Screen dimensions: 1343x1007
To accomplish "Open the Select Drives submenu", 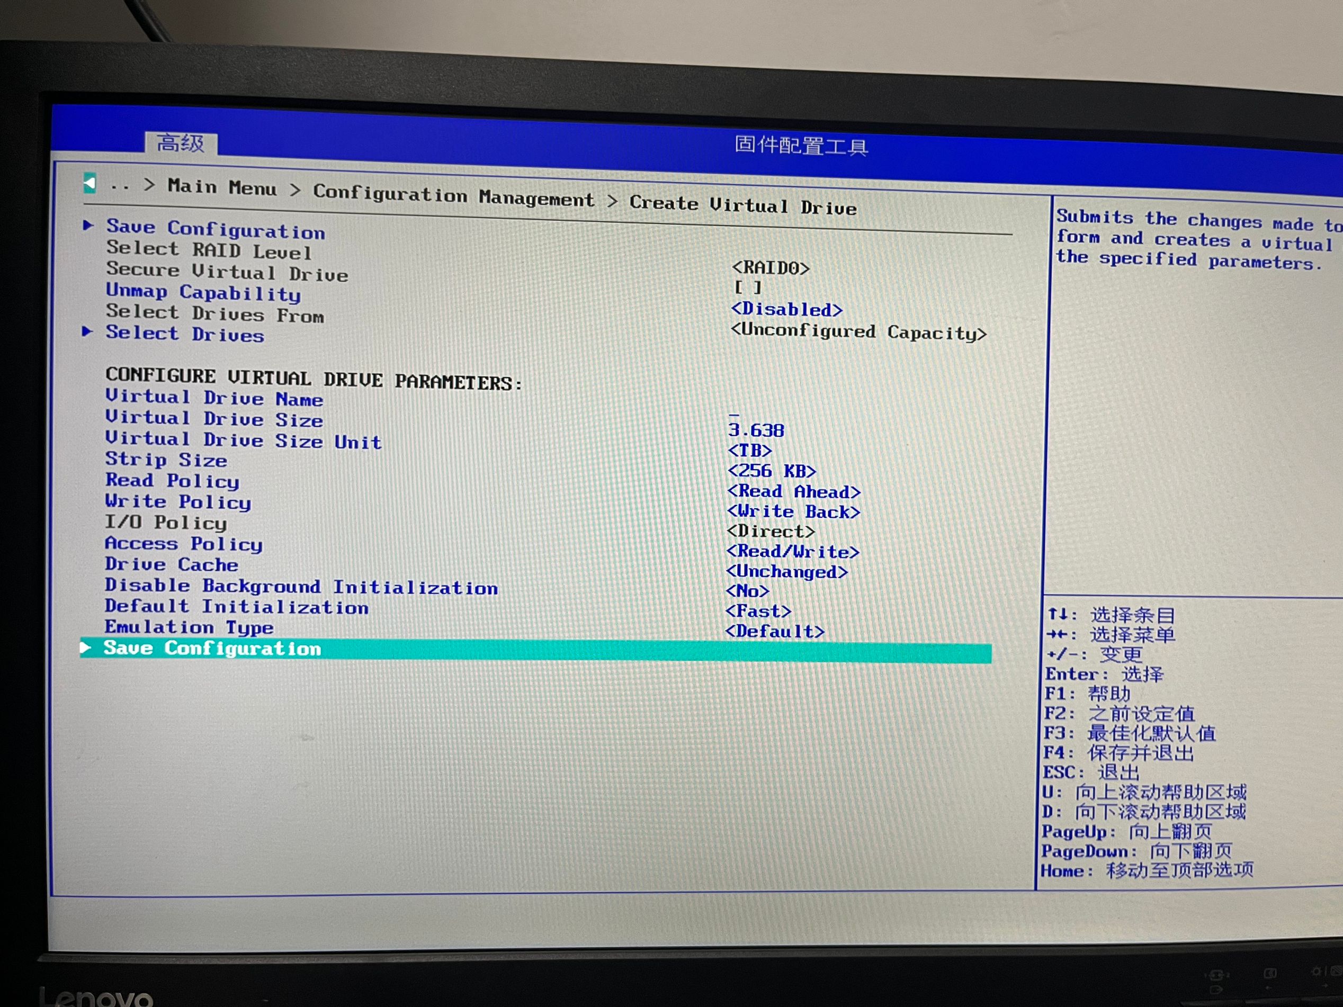I will pos(185,334).
